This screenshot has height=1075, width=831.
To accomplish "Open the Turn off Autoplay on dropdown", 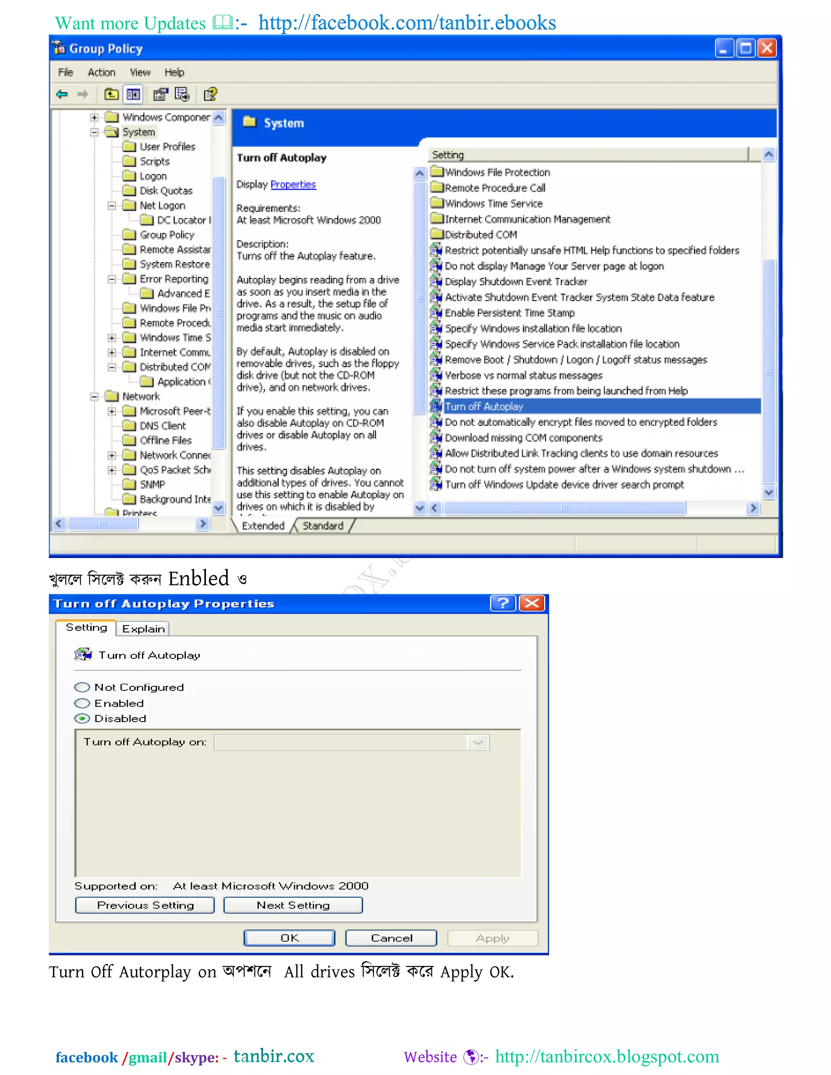I will click(477, 742).
